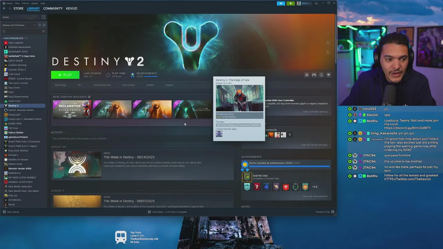The height and width of the screenshot is (249, 443).
Task: Open the Steam announcements megaphone button
Action: click(281, 3)
